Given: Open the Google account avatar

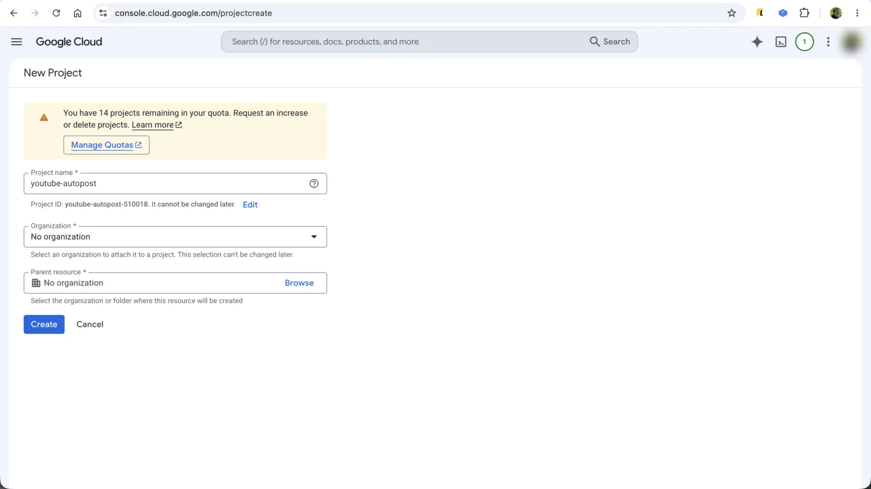Looking at the screenshot, I should (x=851, y=42).
